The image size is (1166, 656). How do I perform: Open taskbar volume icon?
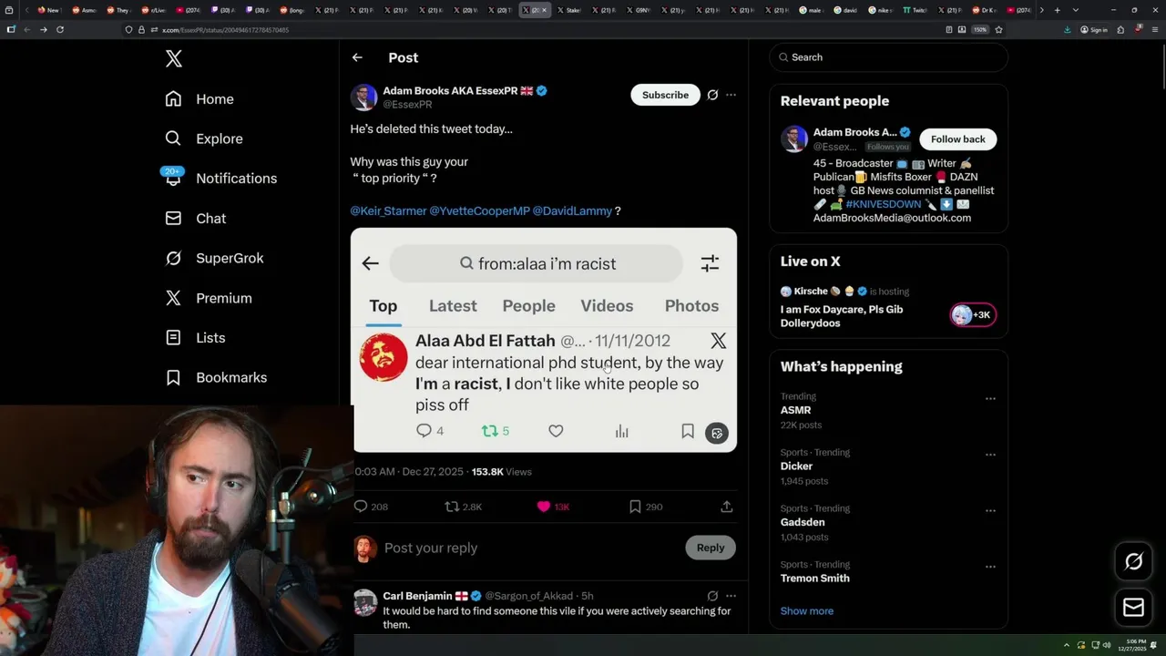pyautogui.click(x=1108, y=645)
